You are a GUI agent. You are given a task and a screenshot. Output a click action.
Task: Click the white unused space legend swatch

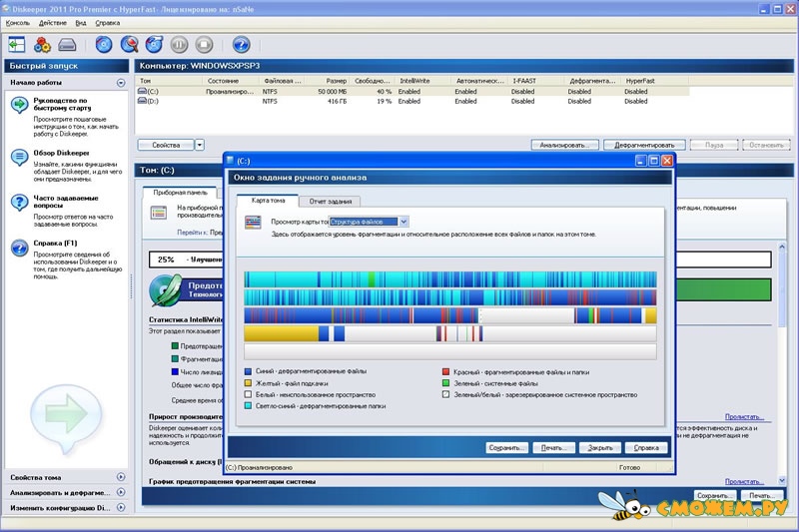pyautogui.click(x=248, y=394)
